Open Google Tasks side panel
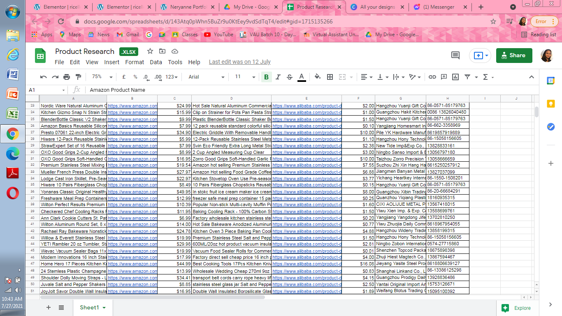Image resolution: width=562 pixels, height=316 pixels. tap(551, 127)
